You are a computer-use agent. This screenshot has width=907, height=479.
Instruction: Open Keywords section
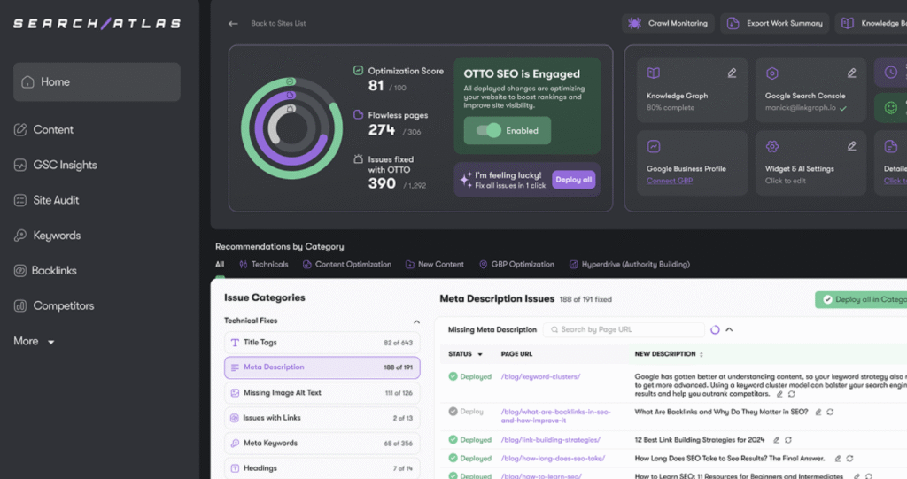click(x=48, y=236)
